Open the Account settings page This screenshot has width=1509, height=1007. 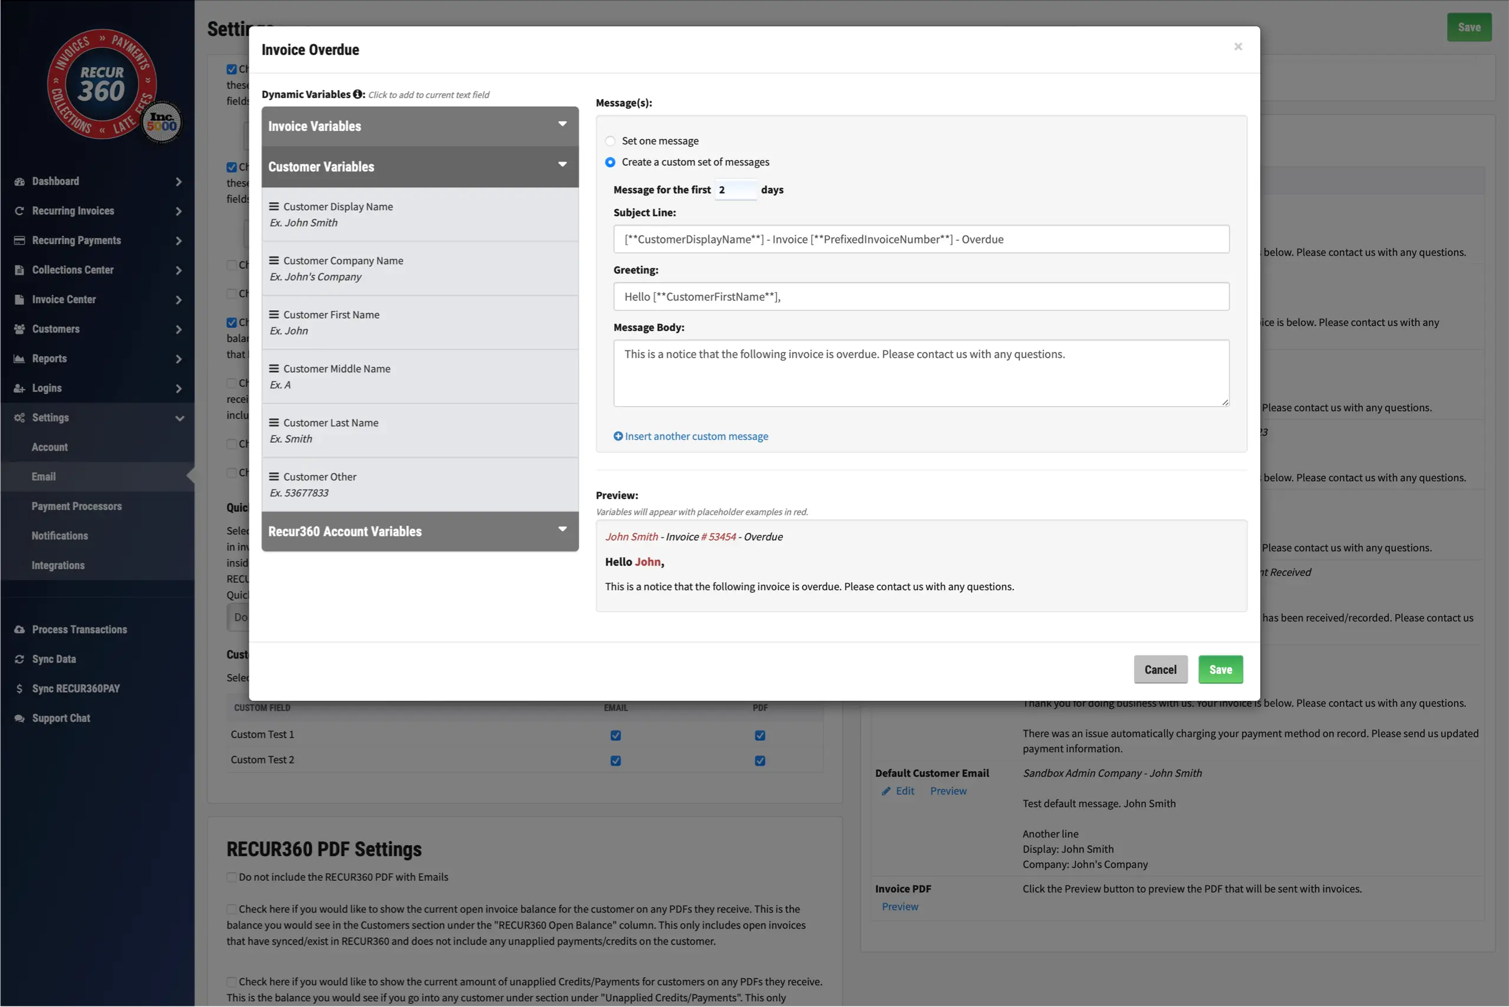pyautogui.click(x=50, y=447)
